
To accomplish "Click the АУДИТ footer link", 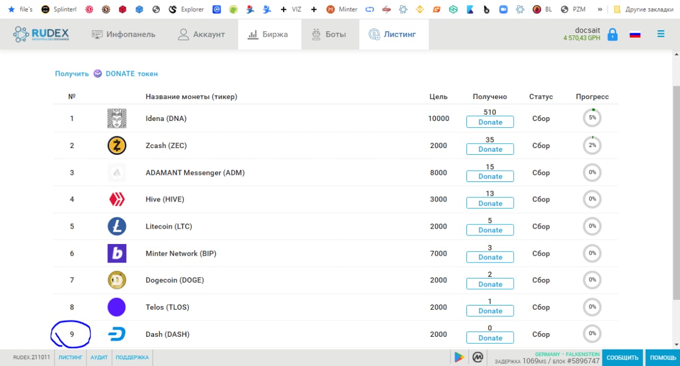I will (x=99, y=358).
